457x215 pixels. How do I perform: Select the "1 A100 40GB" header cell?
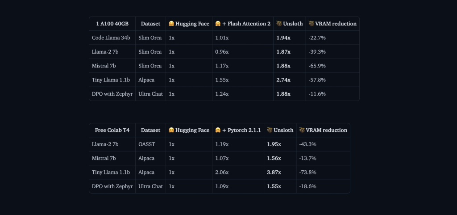coord(112,24)
